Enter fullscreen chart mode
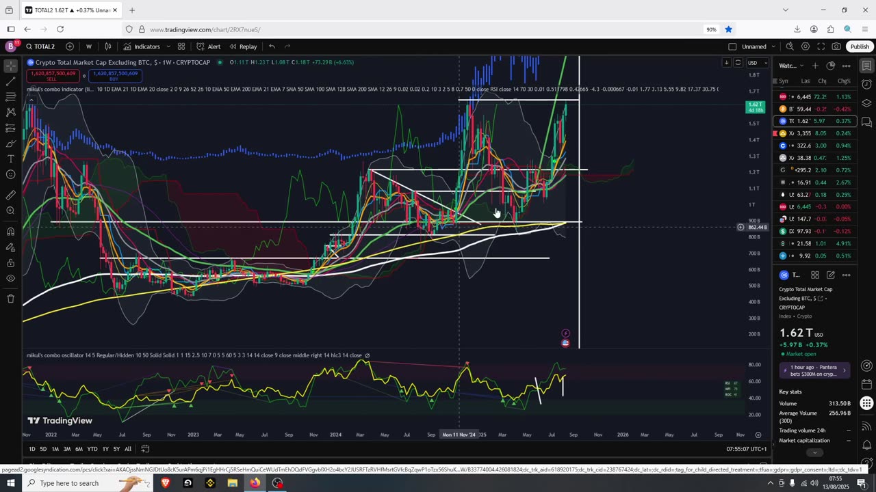This screenshot has height=492, width=876. [821, 46]
